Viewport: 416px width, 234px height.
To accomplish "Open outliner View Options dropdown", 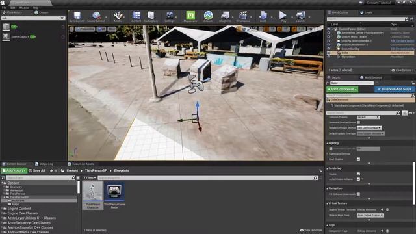I will point(402,70).
